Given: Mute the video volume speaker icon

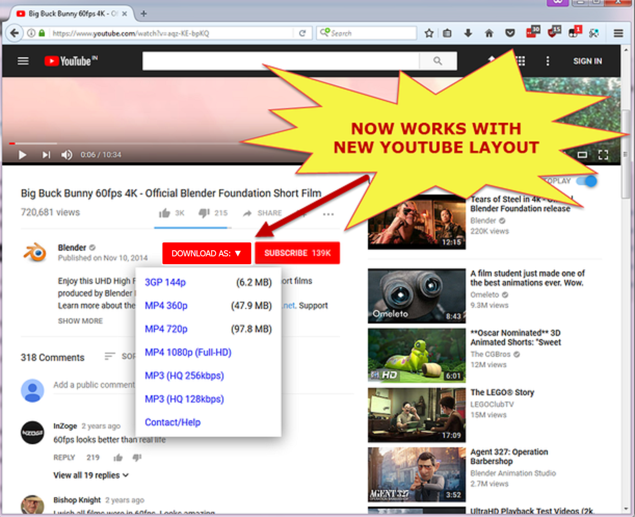Looking at the screenshot, I should point(67,154).
